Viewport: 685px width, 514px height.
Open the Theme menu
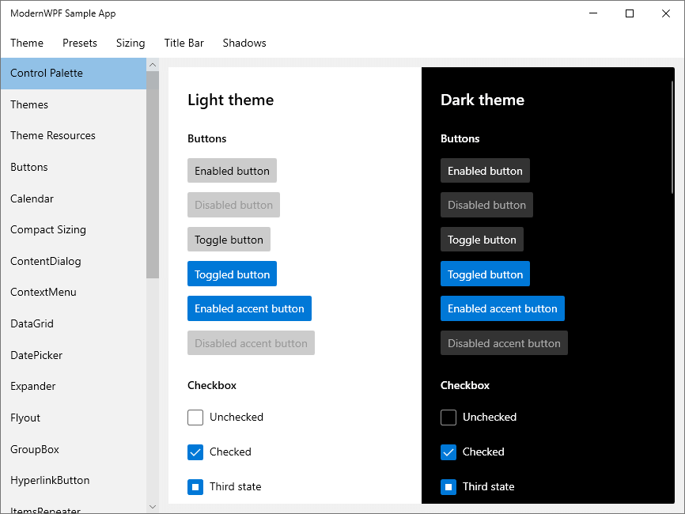coord(27,43)
